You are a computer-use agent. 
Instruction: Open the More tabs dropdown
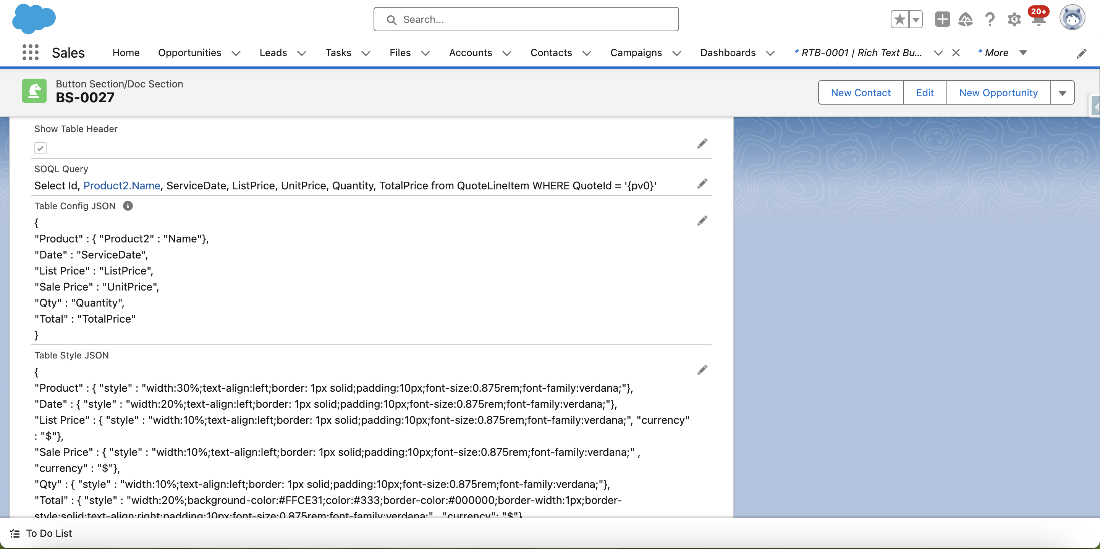click(x=1002, y=53)
